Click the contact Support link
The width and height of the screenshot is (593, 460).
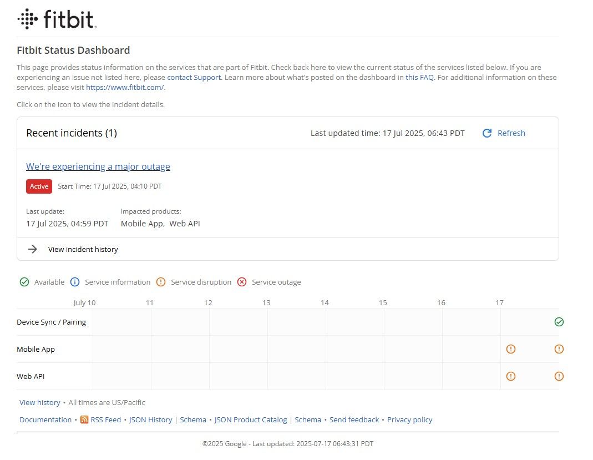(x=194, y=78)
